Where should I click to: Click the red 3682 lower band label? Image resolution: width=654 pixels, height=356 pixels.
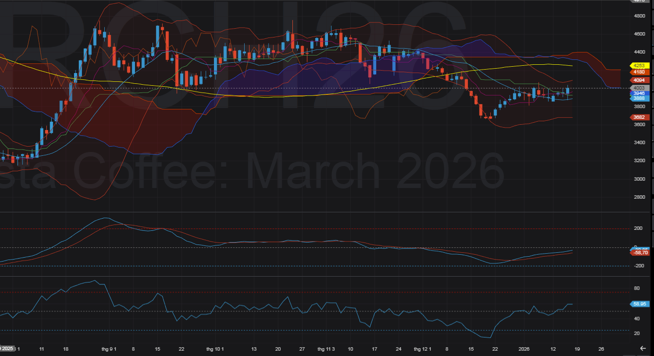638,117
